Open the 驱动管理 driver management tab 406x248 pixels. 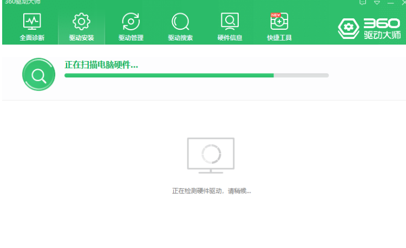click(x=131, y=27)
